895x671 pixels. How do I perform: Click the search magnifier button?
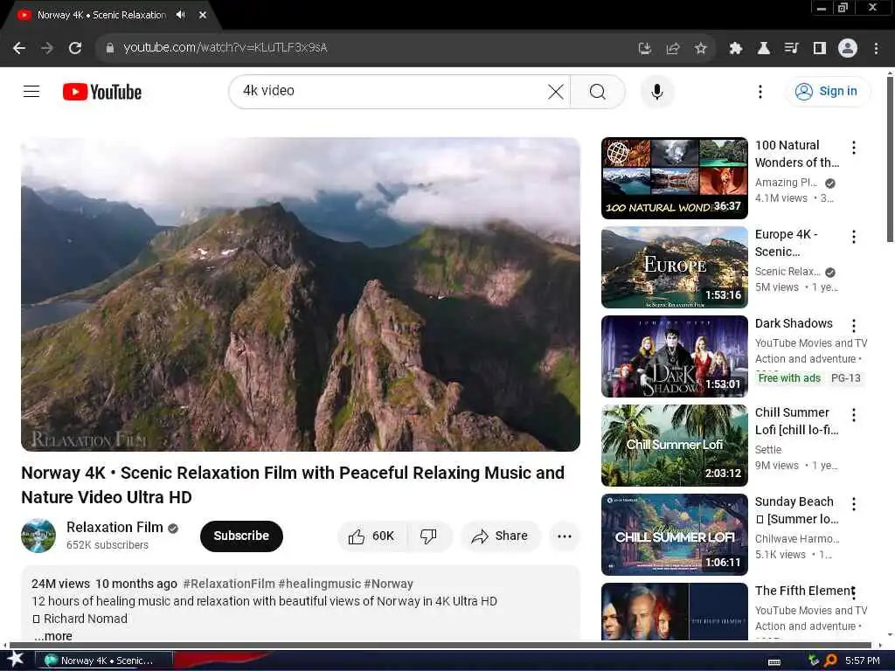coord(598,91)
